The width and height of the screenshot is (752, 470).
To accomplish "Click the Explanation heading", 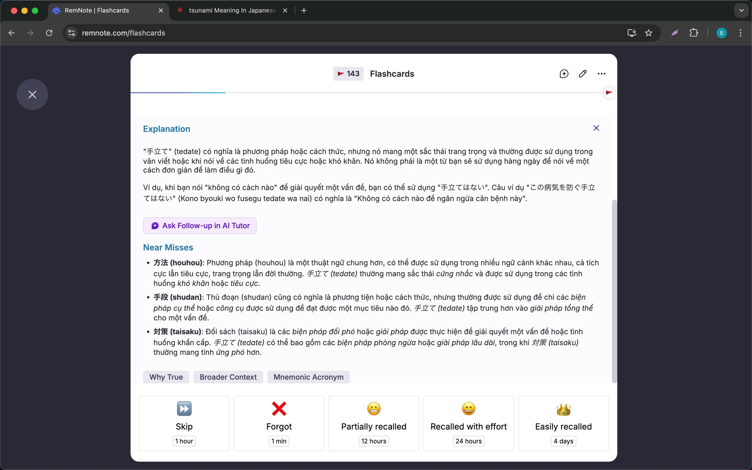I will point(167,129).
